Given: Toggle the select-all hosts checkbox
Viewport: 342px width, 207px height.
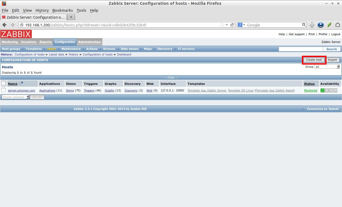Looking at the screenshot, I should click(3, 83).
